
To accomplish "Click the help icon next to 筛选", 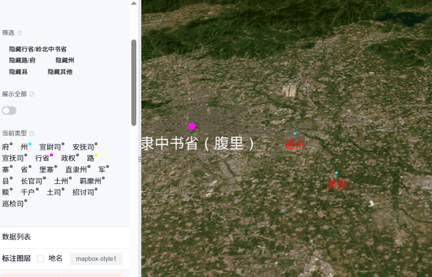I will click(x=19, y=33).
